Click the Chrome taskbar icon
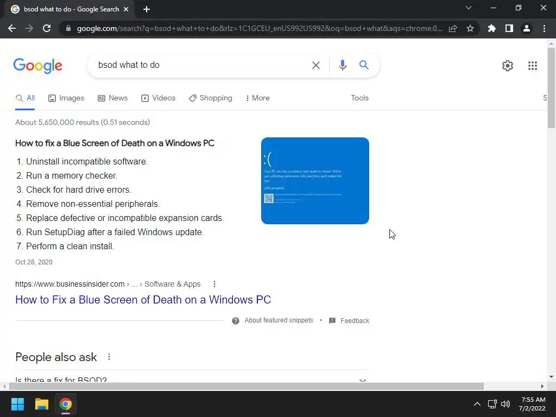The width and height of the screenshot is (556, 417). (66, 404)
